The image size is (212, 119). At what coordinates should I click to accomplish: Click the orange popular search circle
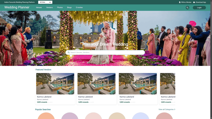[x=46, y=116]
